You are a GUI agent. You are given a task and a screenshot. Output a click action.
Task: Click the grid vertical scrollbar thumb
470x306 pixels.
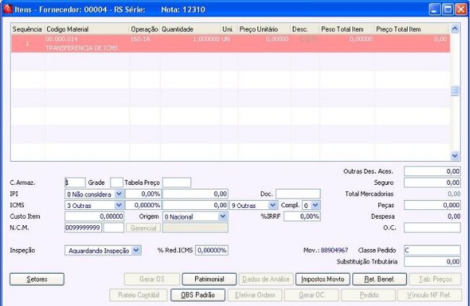(455, 91)
